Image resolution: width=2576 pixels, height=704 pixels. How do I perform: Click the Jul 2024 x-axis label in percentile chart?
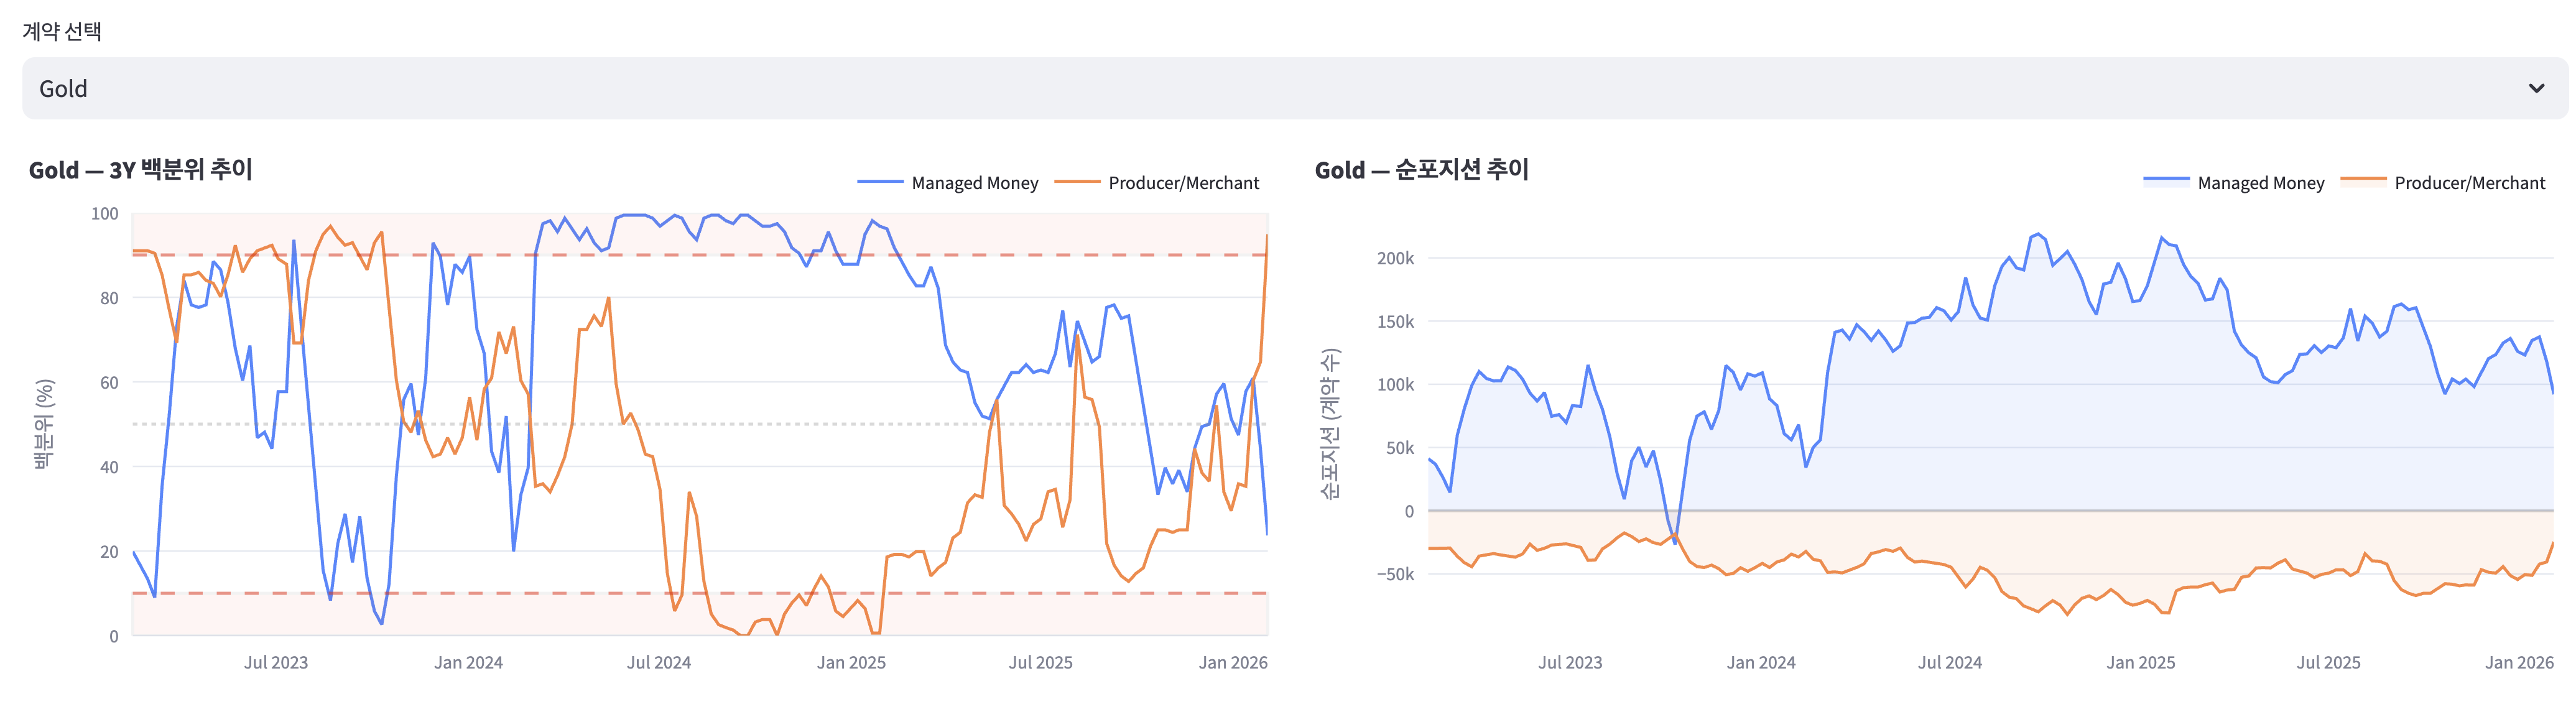658,662
